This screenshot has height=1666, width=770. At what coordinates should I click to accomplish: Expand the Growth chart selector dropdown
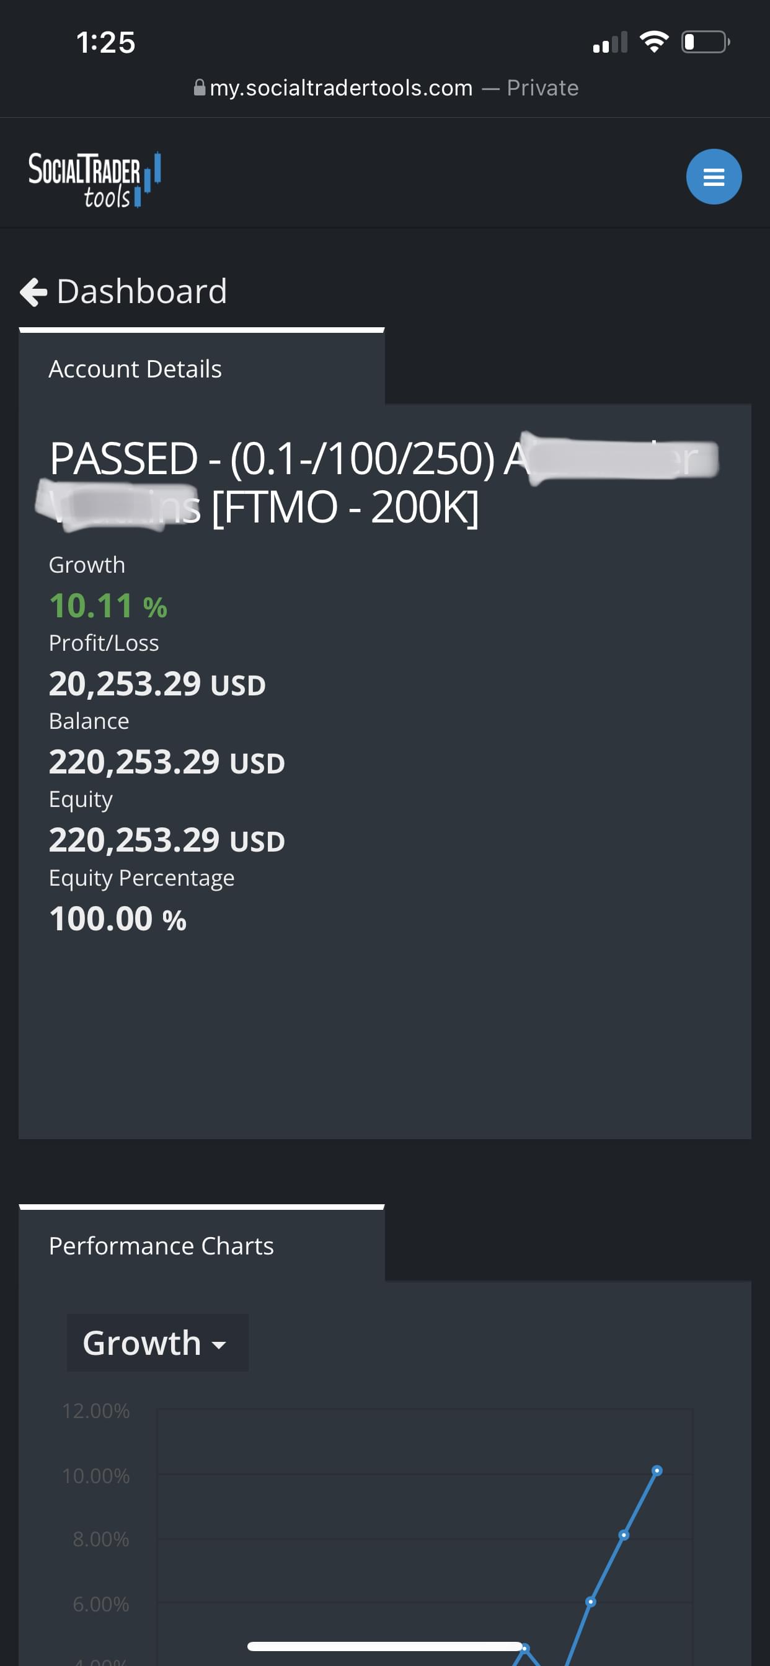(x=157, y=1343)
